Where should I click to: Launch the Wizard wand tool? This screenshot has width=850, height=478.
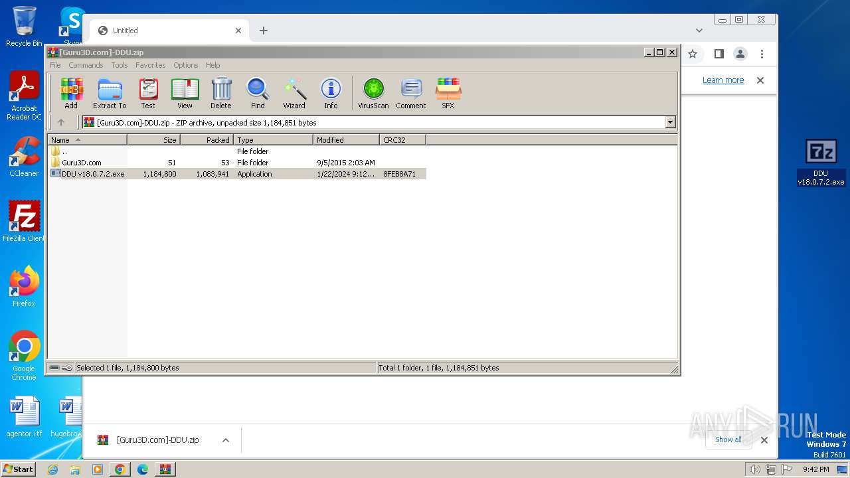[x=294, y=93]
